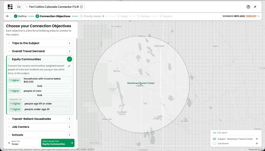Toggle Higher for people of color
The width and height of the screenshot is (265, 151).
14,91
